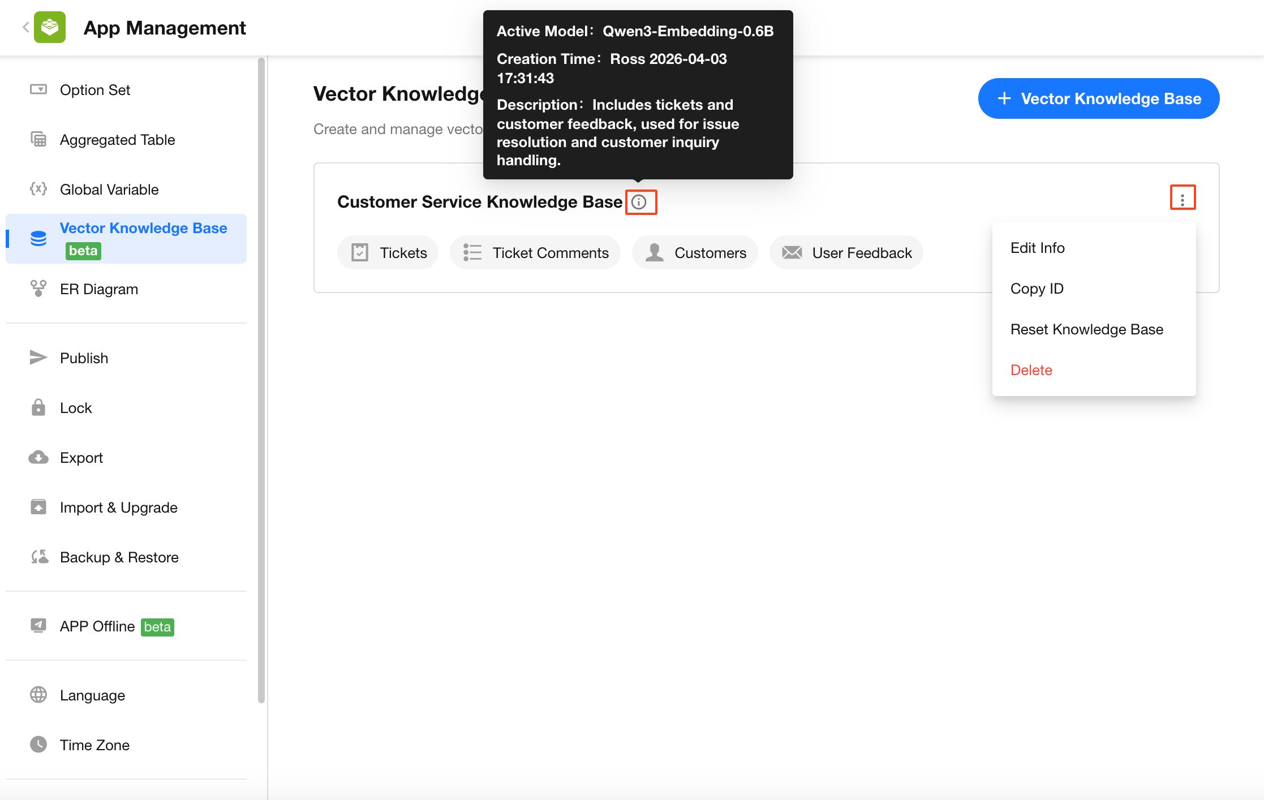This screenshot has width=1264, height=800.
Task: Click the ER Diagram sidebar icon
Action: (x=38, y=289)
